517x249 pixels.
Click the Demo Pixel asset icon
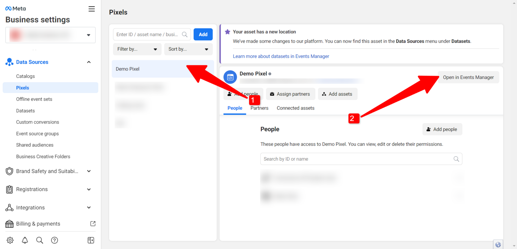230,77
